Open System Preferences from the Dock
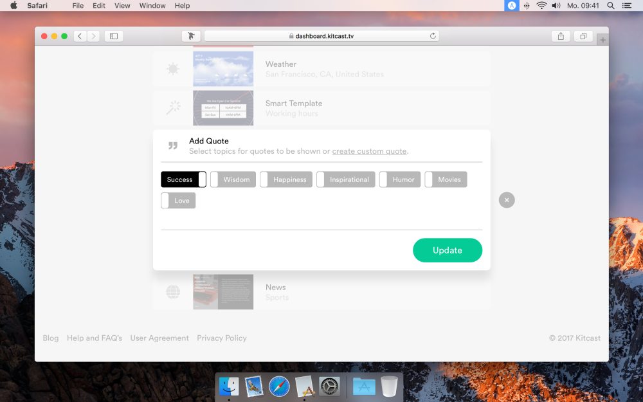643x402 pixels. (330, 386)
